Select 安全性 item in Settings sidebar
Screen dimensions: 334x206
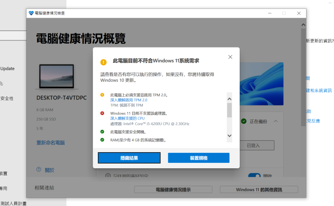7,98
